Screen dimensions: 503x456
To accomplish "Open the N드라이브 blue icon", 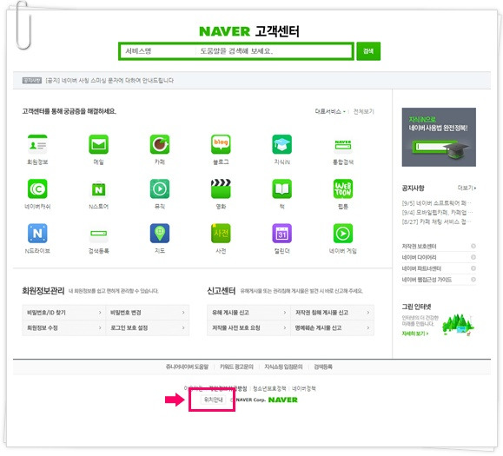I will click(37, 233).
